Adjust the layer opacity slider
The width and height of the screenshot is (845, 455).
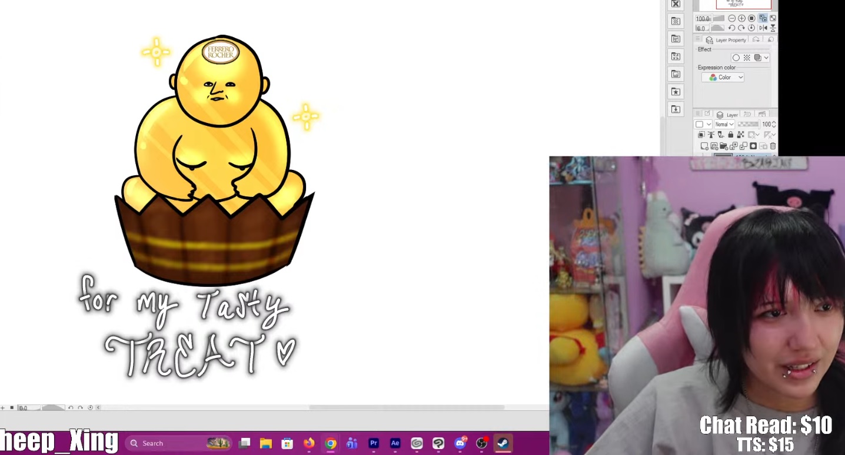coord(748,125)
